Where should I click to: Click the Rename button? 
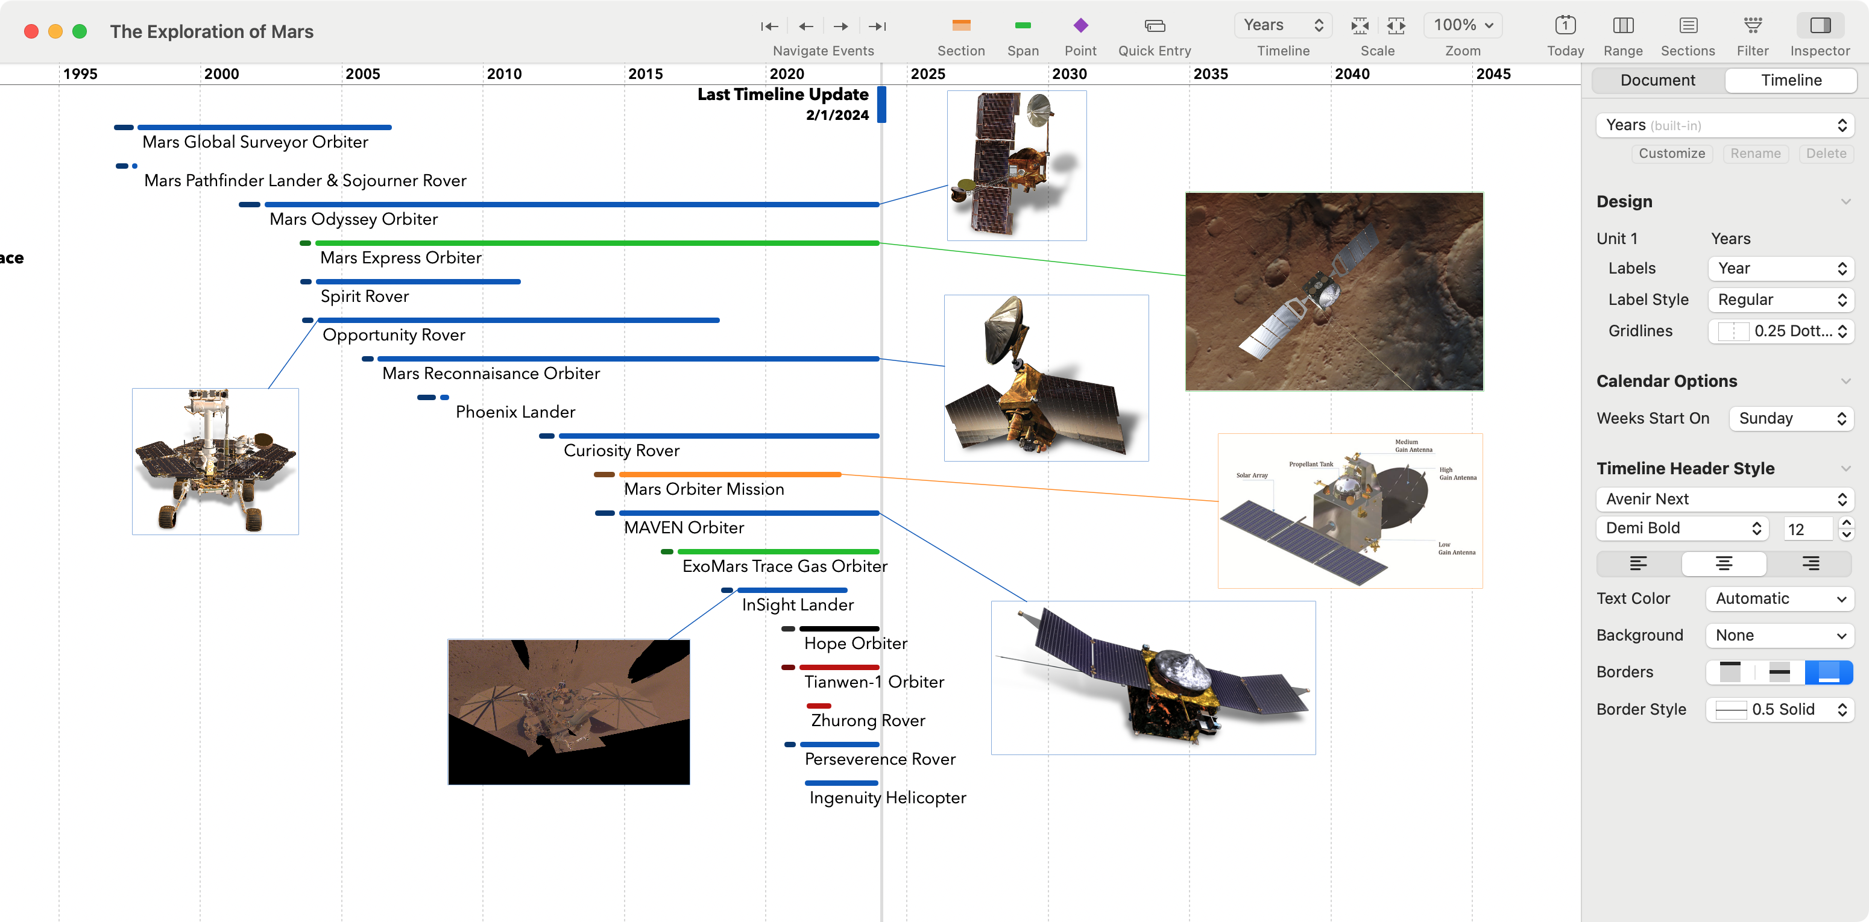click(x=1755, y=154)
